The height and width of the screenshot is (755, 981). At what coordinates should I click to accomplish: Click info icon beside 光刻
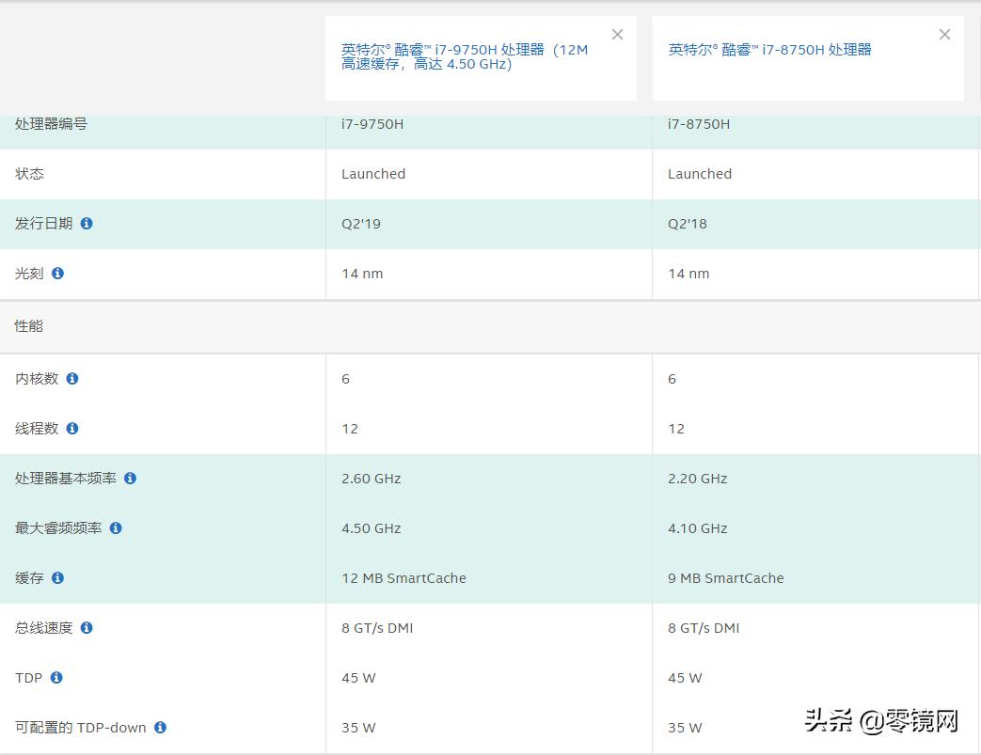[57, 274]
